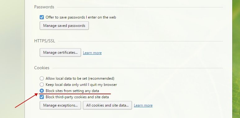
Task: Open Manage saved passwords
Action: tap(64, 26)
